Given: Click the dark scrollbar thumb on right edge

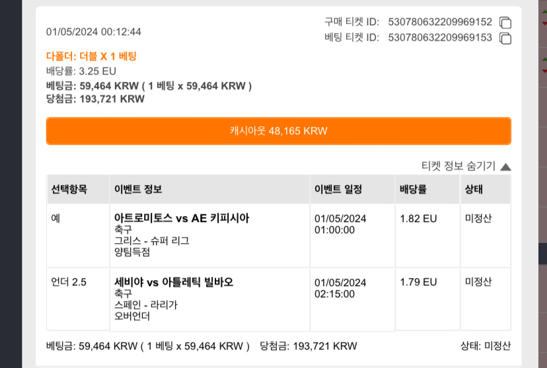Looking at the screenshot, I should coord(543,254).
